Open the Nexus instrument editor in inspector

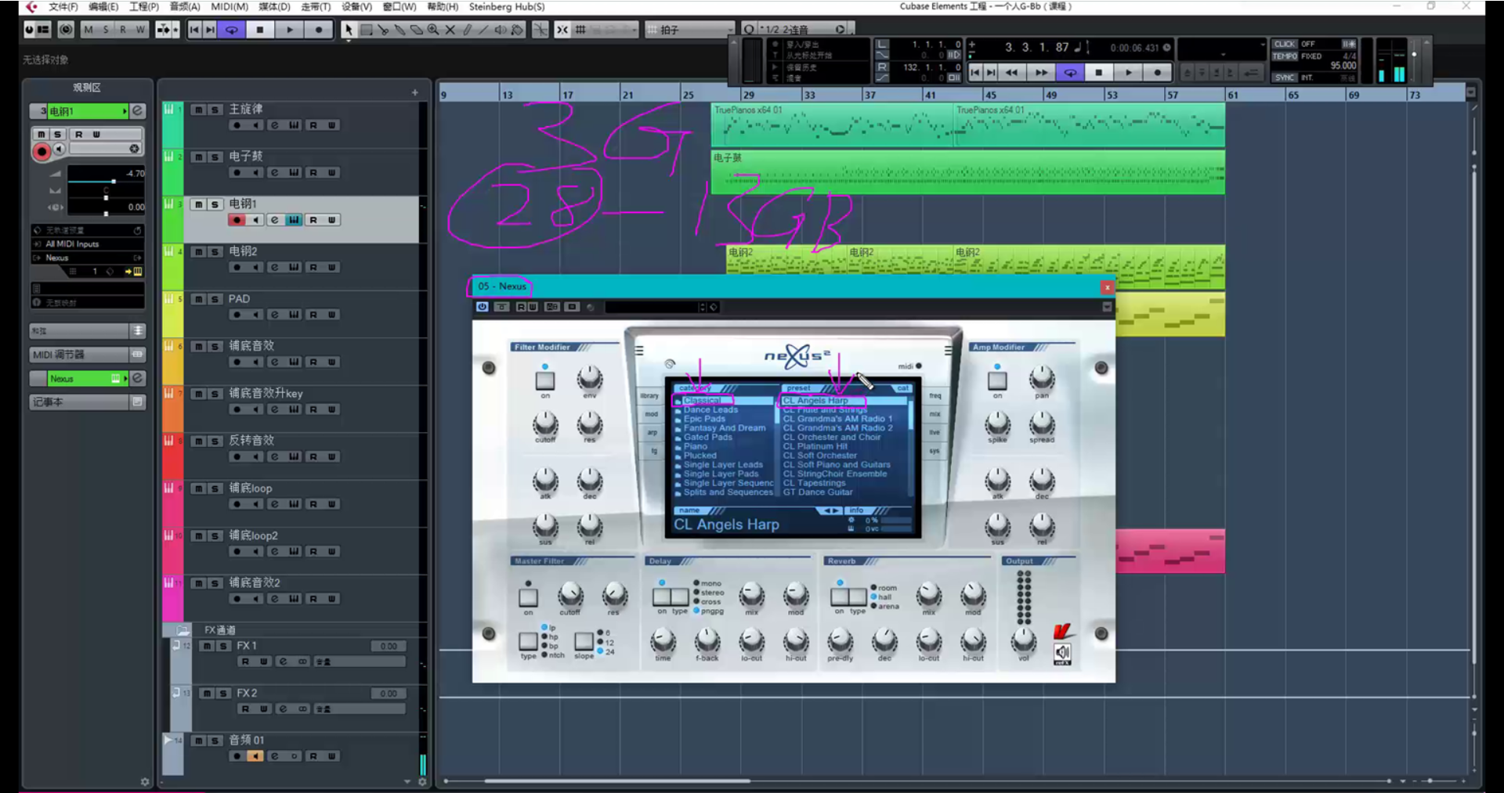[137, 378]
